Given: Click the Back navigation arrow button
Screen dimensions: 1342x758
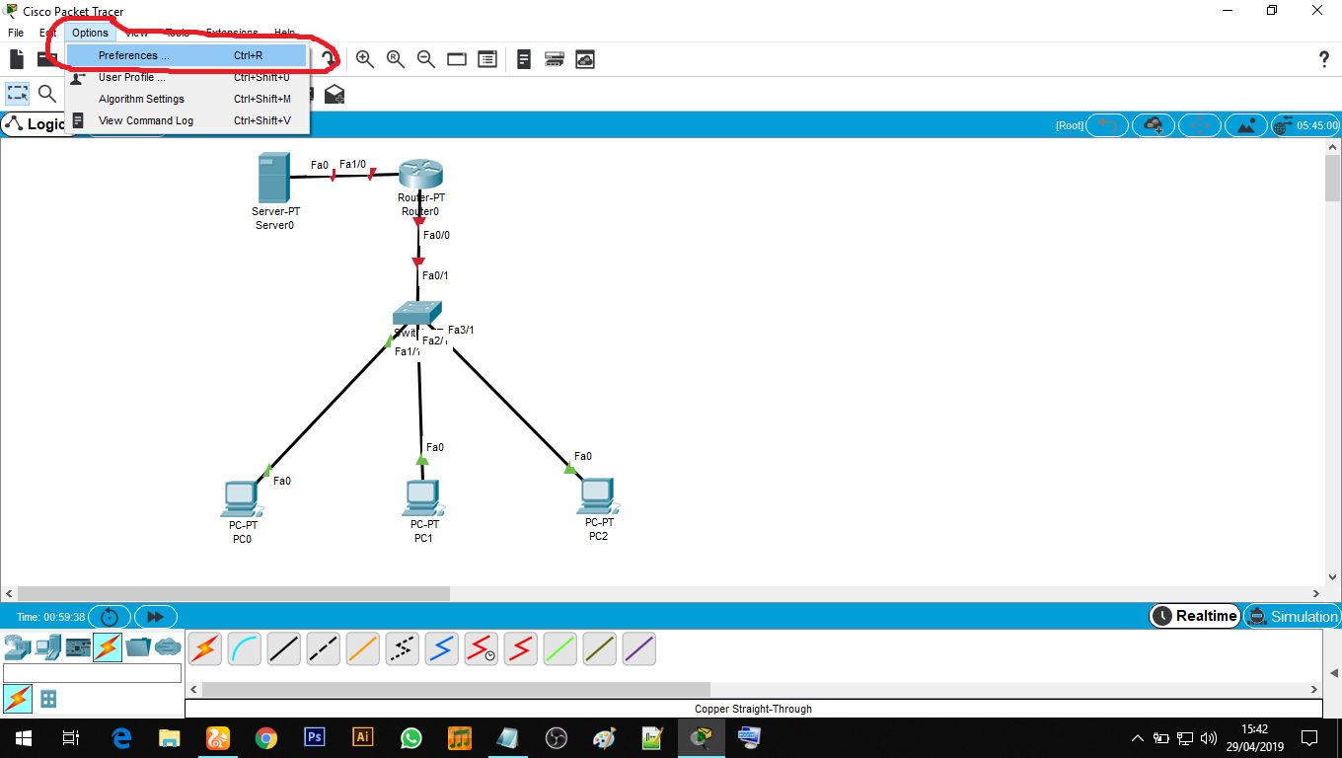Looking at the screenshot, I should [x=1107, y=125].
